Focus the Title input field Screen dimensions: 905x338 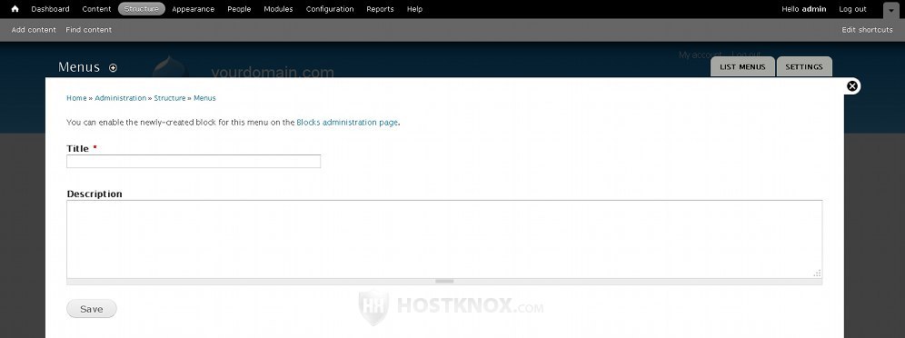pos(194,162)
